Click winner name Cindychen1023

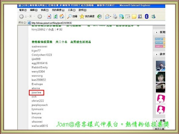click(x=42, y=55)
